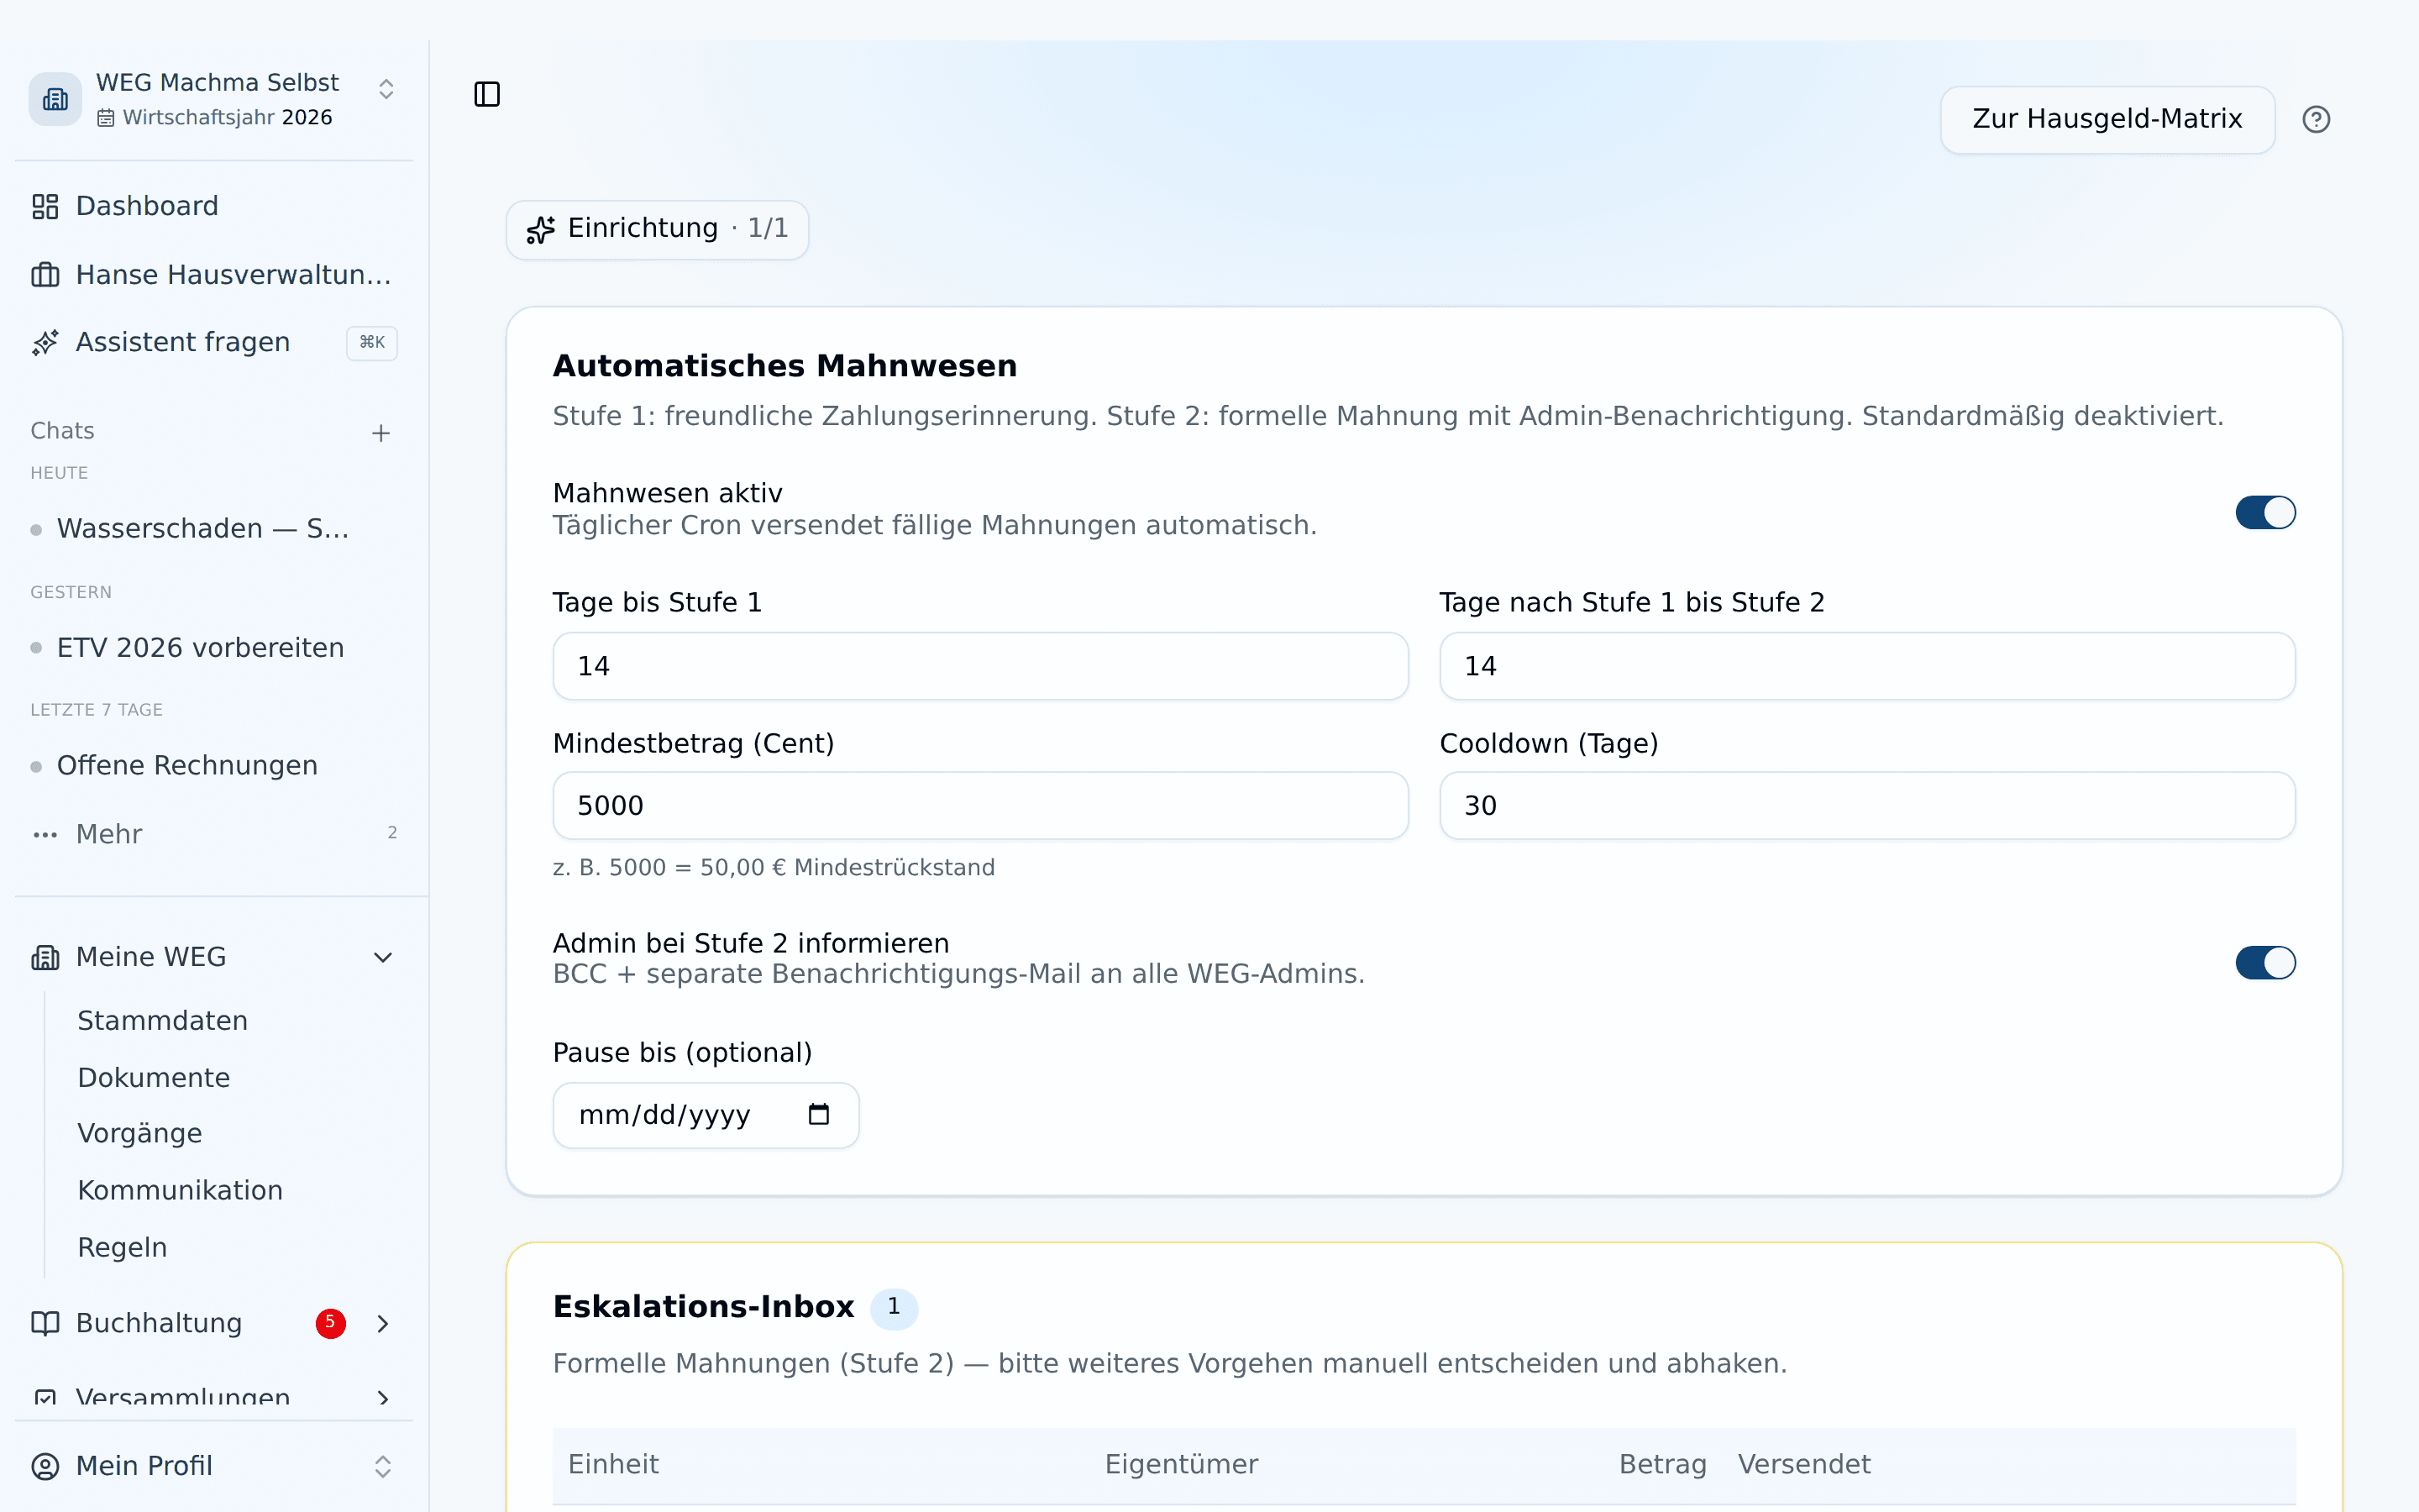Image resolution: width=2419 pixels, height=1512 pixels.
Task: Click the ⌘K shortcut badge
Action: [x=372, y=342]
